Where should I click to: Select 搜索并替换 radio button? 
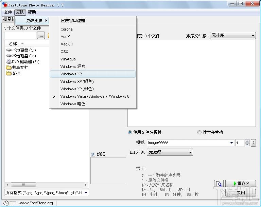199,132
